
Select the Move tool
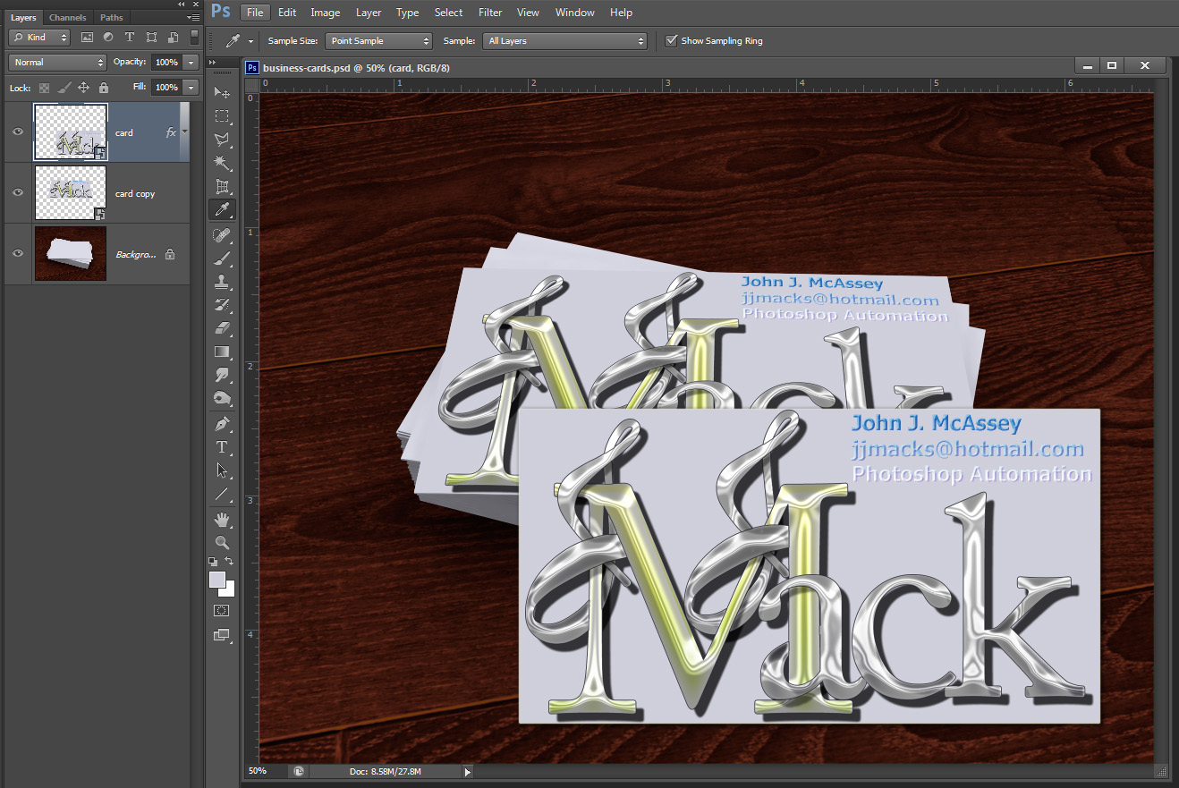[222, 93]
